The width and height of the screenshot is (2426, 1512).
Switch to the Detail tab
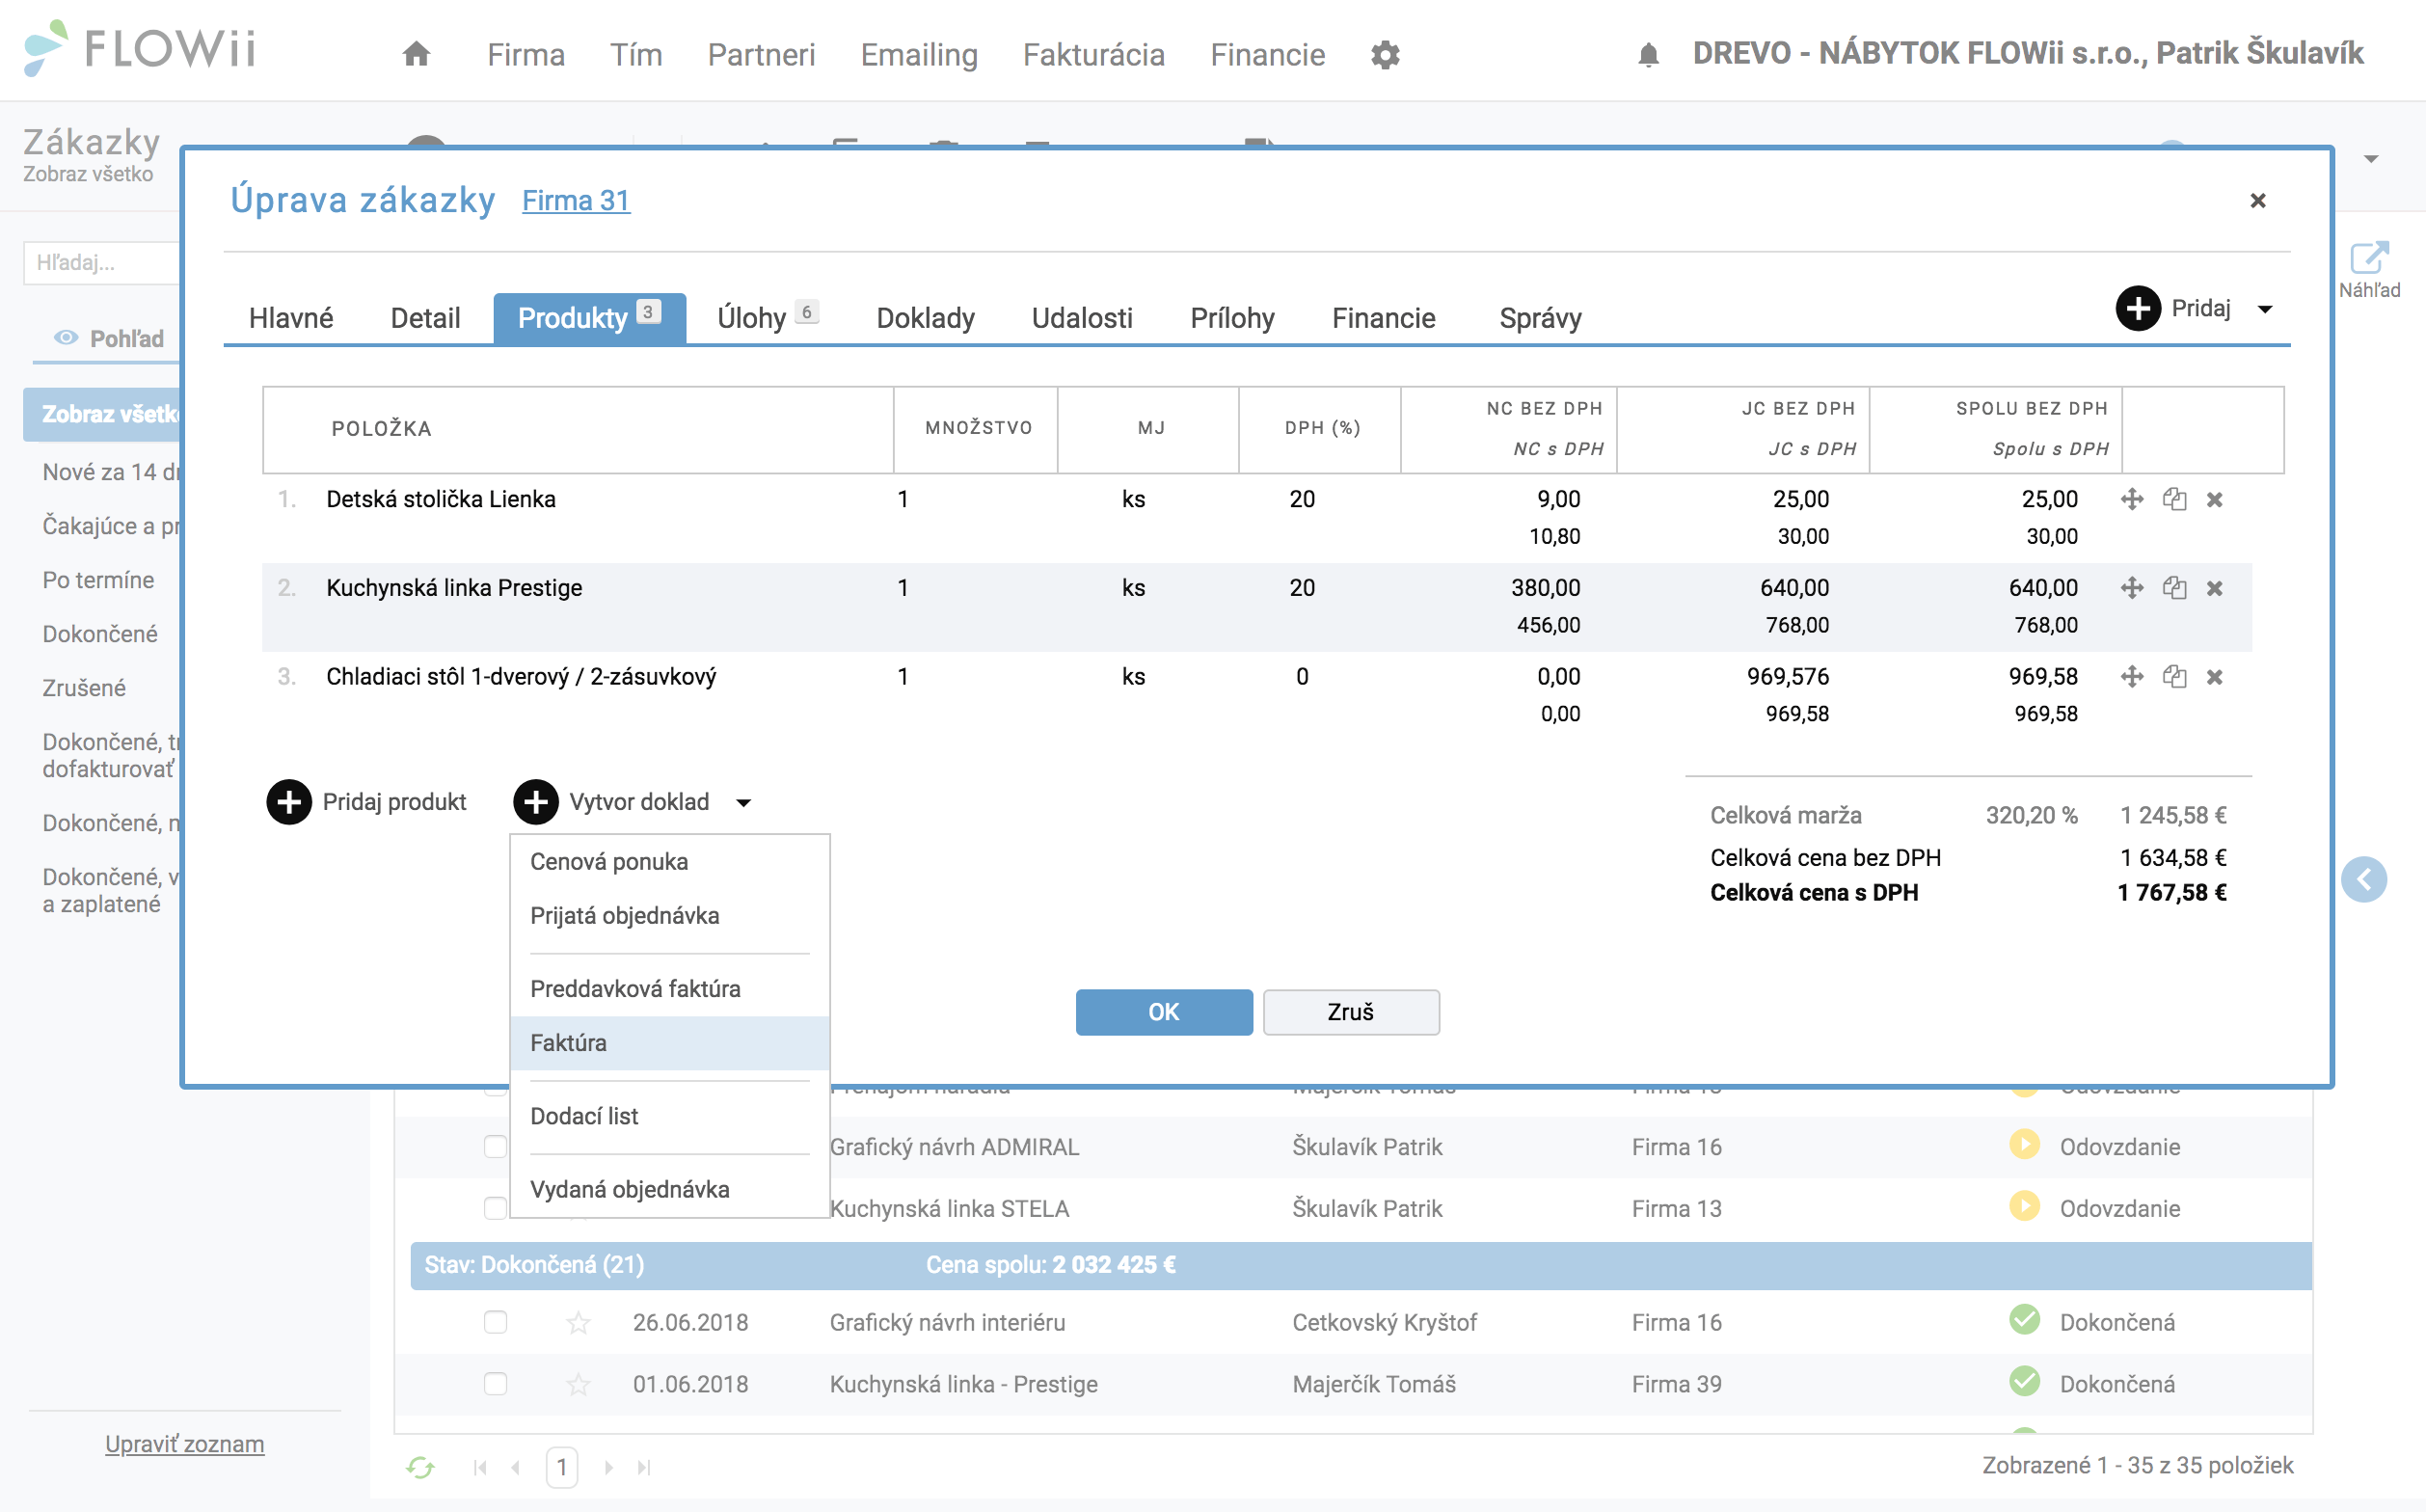point(425,318)
